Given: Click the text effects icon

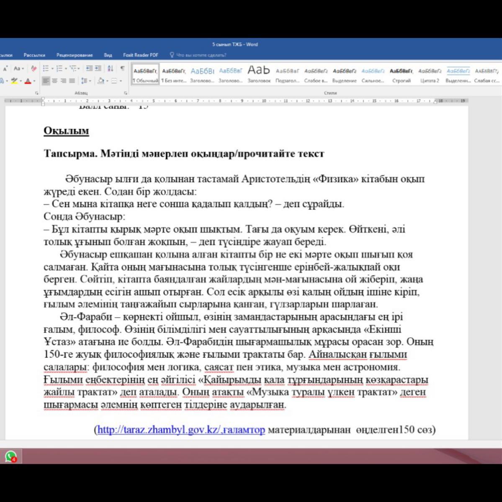Looking at the screenshot, I should pos(2,81).
